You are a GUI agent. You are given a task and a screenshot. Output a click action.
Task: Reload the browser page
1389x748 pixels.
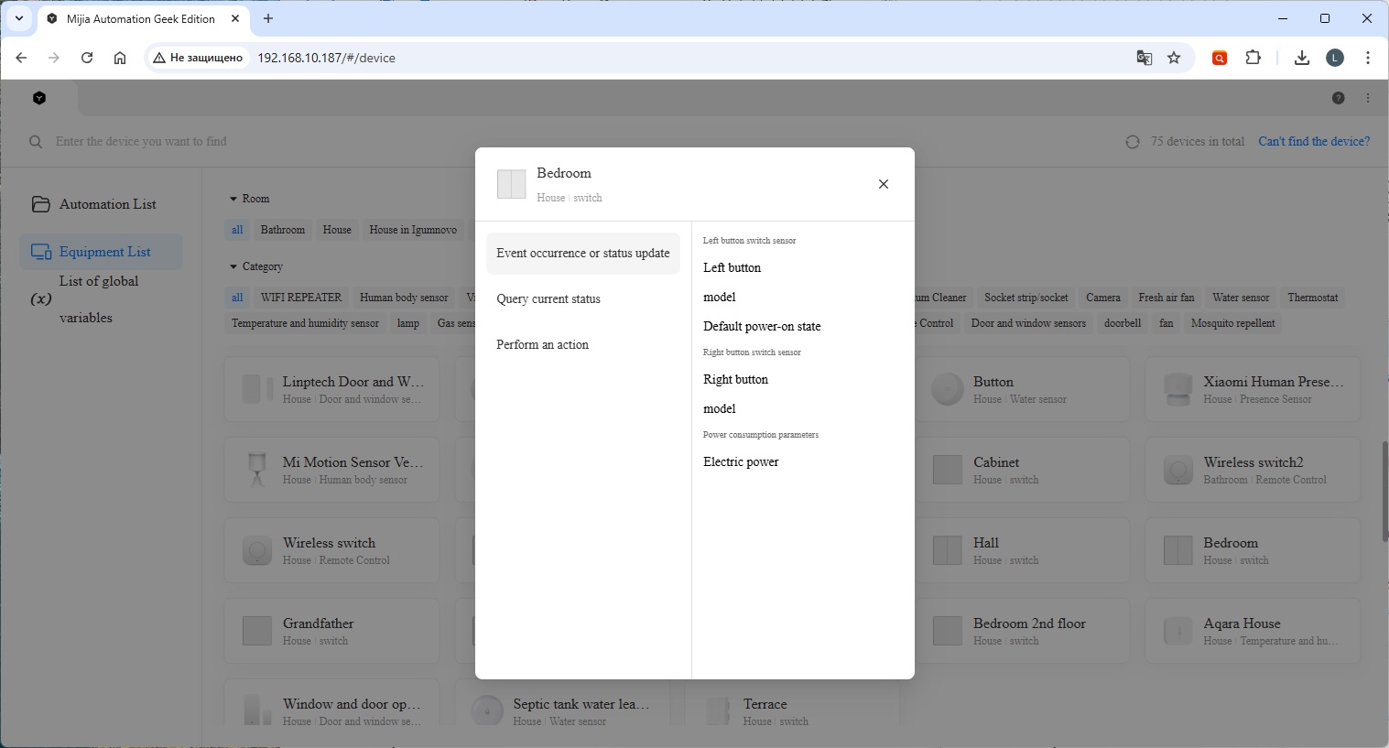tap(87, 58)
